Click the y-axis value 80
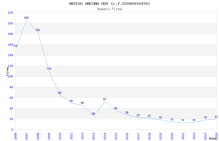 coord(11,87)
